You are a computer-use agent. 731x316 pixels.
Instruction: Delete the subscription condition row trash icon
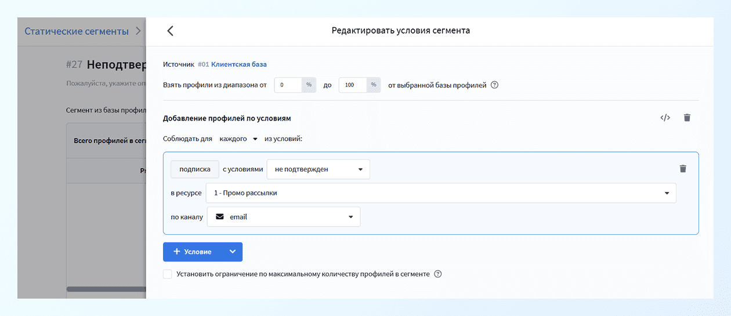click(x=683, y=169)
